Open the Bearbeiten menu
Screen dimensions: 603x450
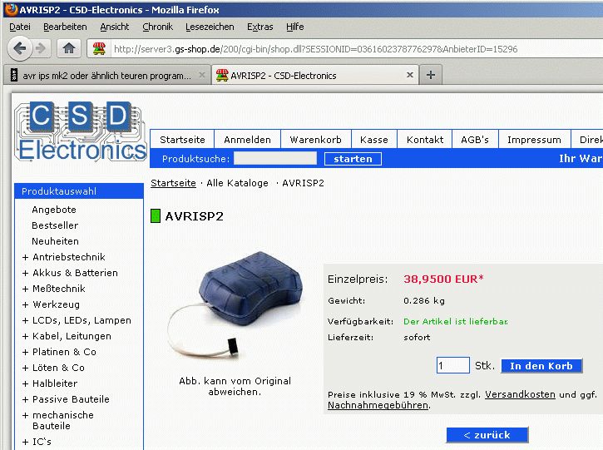65,27
